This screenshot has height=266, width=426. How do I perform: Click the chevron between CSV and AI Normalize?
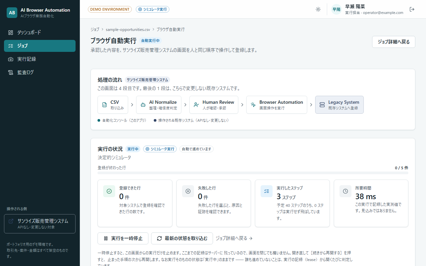coord(132,105)
